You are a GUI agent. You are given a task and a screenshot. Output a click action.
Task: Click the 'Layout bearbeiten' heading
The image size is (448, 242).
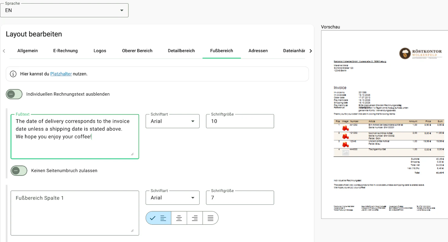[34, 34]
